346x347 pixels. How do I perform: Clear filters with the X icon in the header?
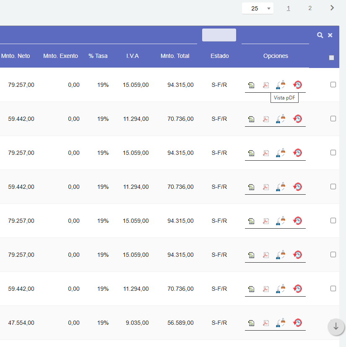(330, 35)
